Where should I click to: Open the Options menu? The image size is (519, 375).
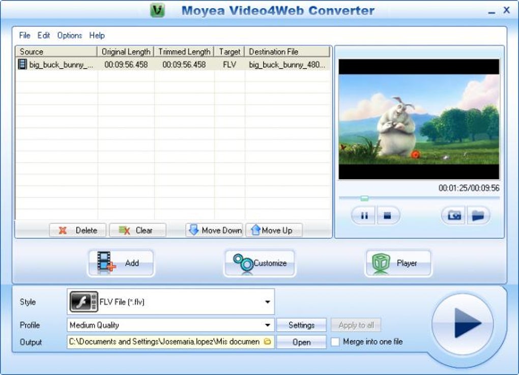70,35
